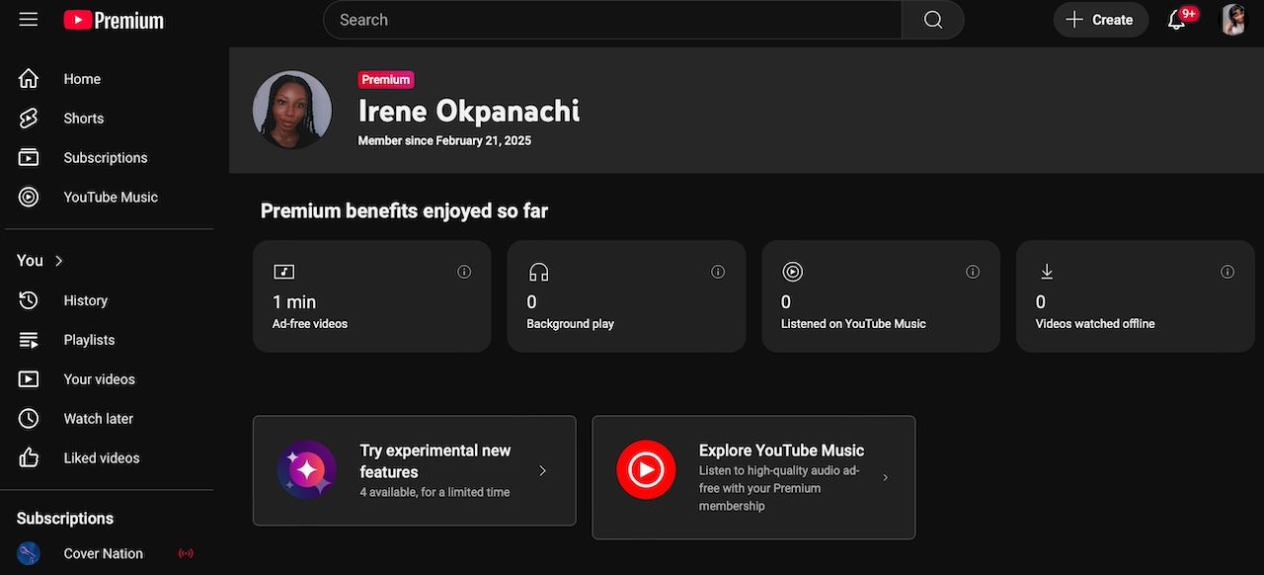The height and width of the screenshot is (575, 1264).
Task: Click info icon on Background play card
Action: click(718, 272)
